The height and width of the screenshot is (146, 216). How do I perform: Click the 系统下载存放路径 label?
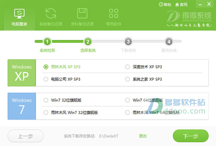pos(80,136)
